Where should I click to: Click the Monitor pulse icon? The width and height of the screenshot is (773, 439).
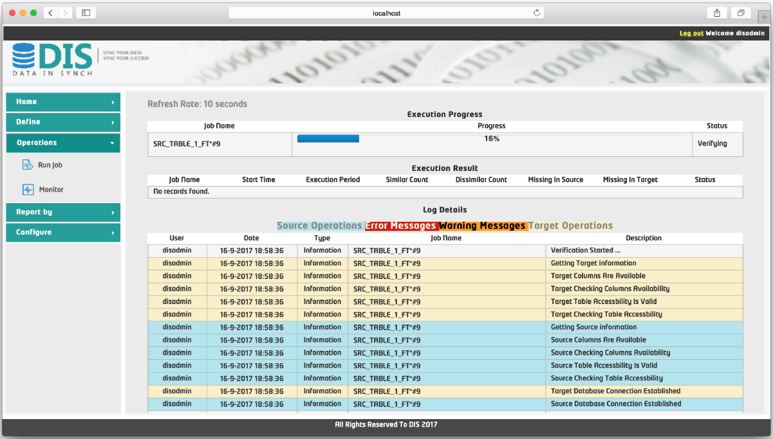[28, 190]
